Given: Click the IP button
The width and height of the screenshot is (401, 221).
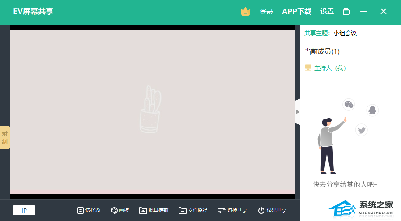Looking at the screenshot, I should pos(24,211).
